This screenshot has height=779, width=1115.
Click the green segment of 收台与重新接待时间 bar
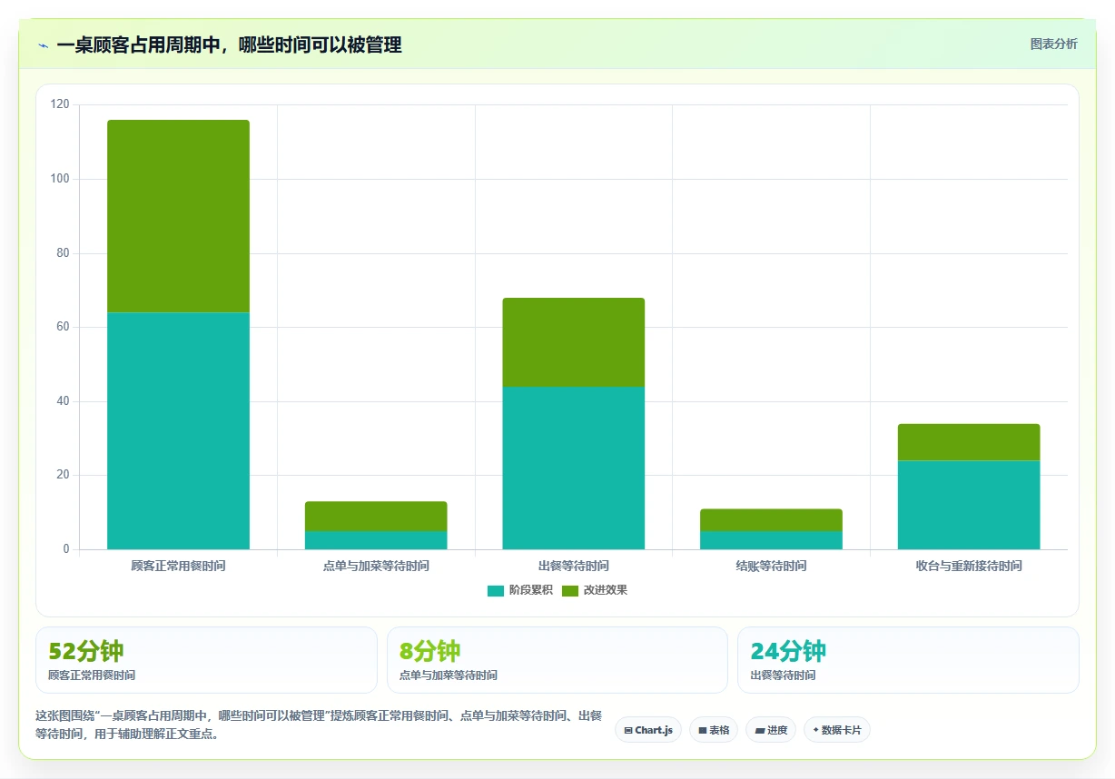969,442
